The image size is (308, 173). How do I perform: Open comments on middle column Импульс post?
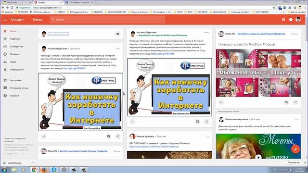tap(197, 122)
